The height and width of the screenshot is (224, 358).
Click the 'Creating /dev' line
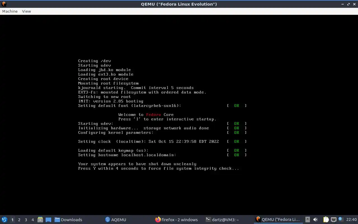(95, 61)
